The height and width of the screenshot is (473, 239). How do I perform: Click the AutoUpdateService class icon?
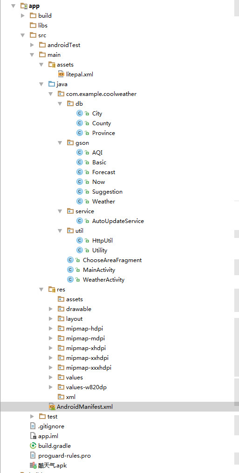click(80, 221)
